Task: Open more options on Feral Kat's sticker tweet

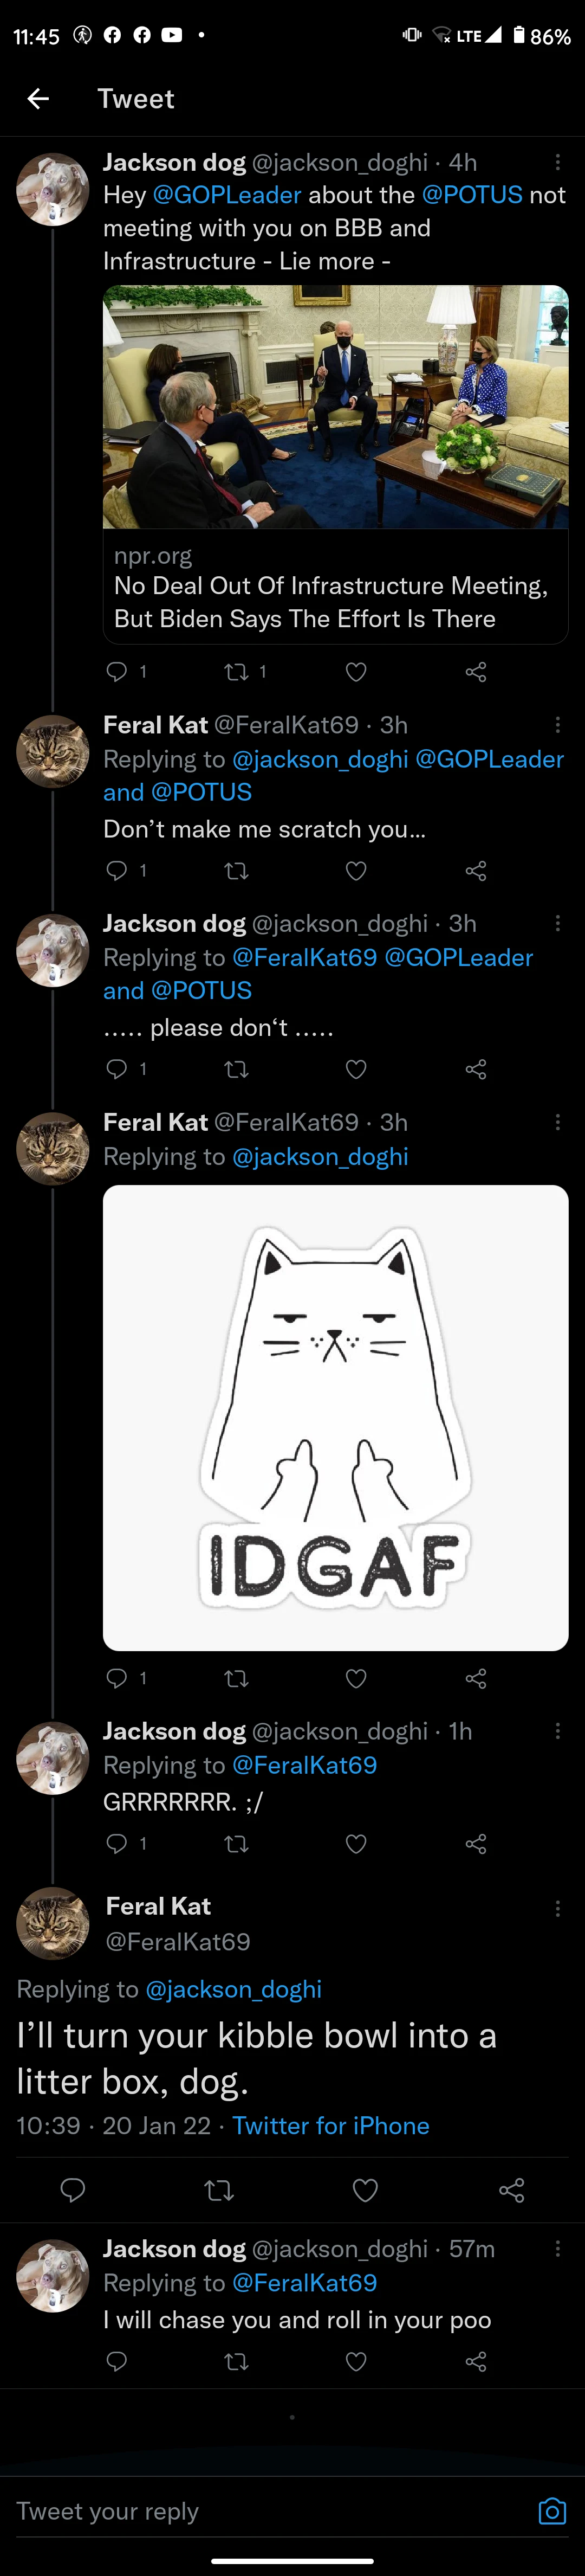Action: pyautogui.click(x=558, y=1122)
